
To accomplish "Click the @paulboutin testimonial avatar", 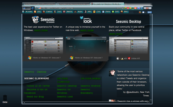I will pos(112,73).
